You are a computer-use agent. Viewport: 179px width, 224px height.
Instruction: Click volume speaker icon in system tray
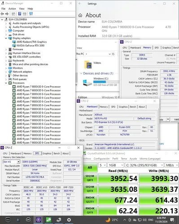[x=144, y=220]
